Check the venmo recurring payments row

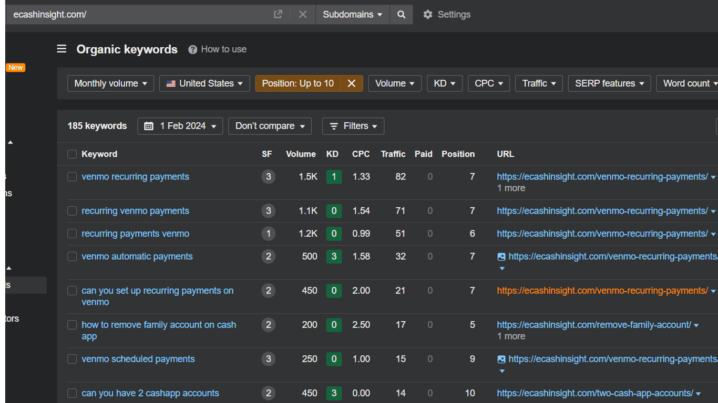point(72,177)
